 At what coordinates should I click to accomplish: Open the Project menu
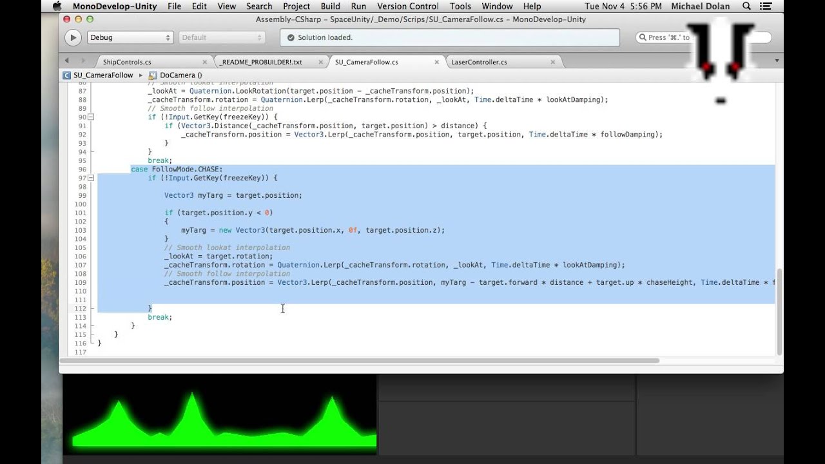[296, 6]
